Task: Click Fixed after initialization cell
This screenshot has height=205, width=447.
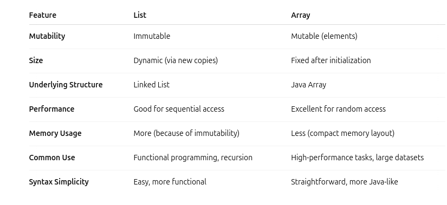Action: pos(331,60)
